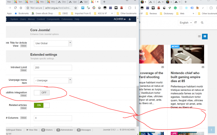Click the Nintendo article phone thumbnail
Screen dimensions: 217x135
pos(187,54)
